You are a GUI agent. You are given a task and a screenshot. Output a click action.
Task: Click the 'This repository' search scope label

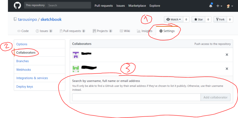[35, 5]
